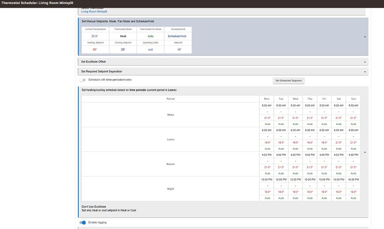Expand the heating/cooling schedule panel chevron

[364, 152]
